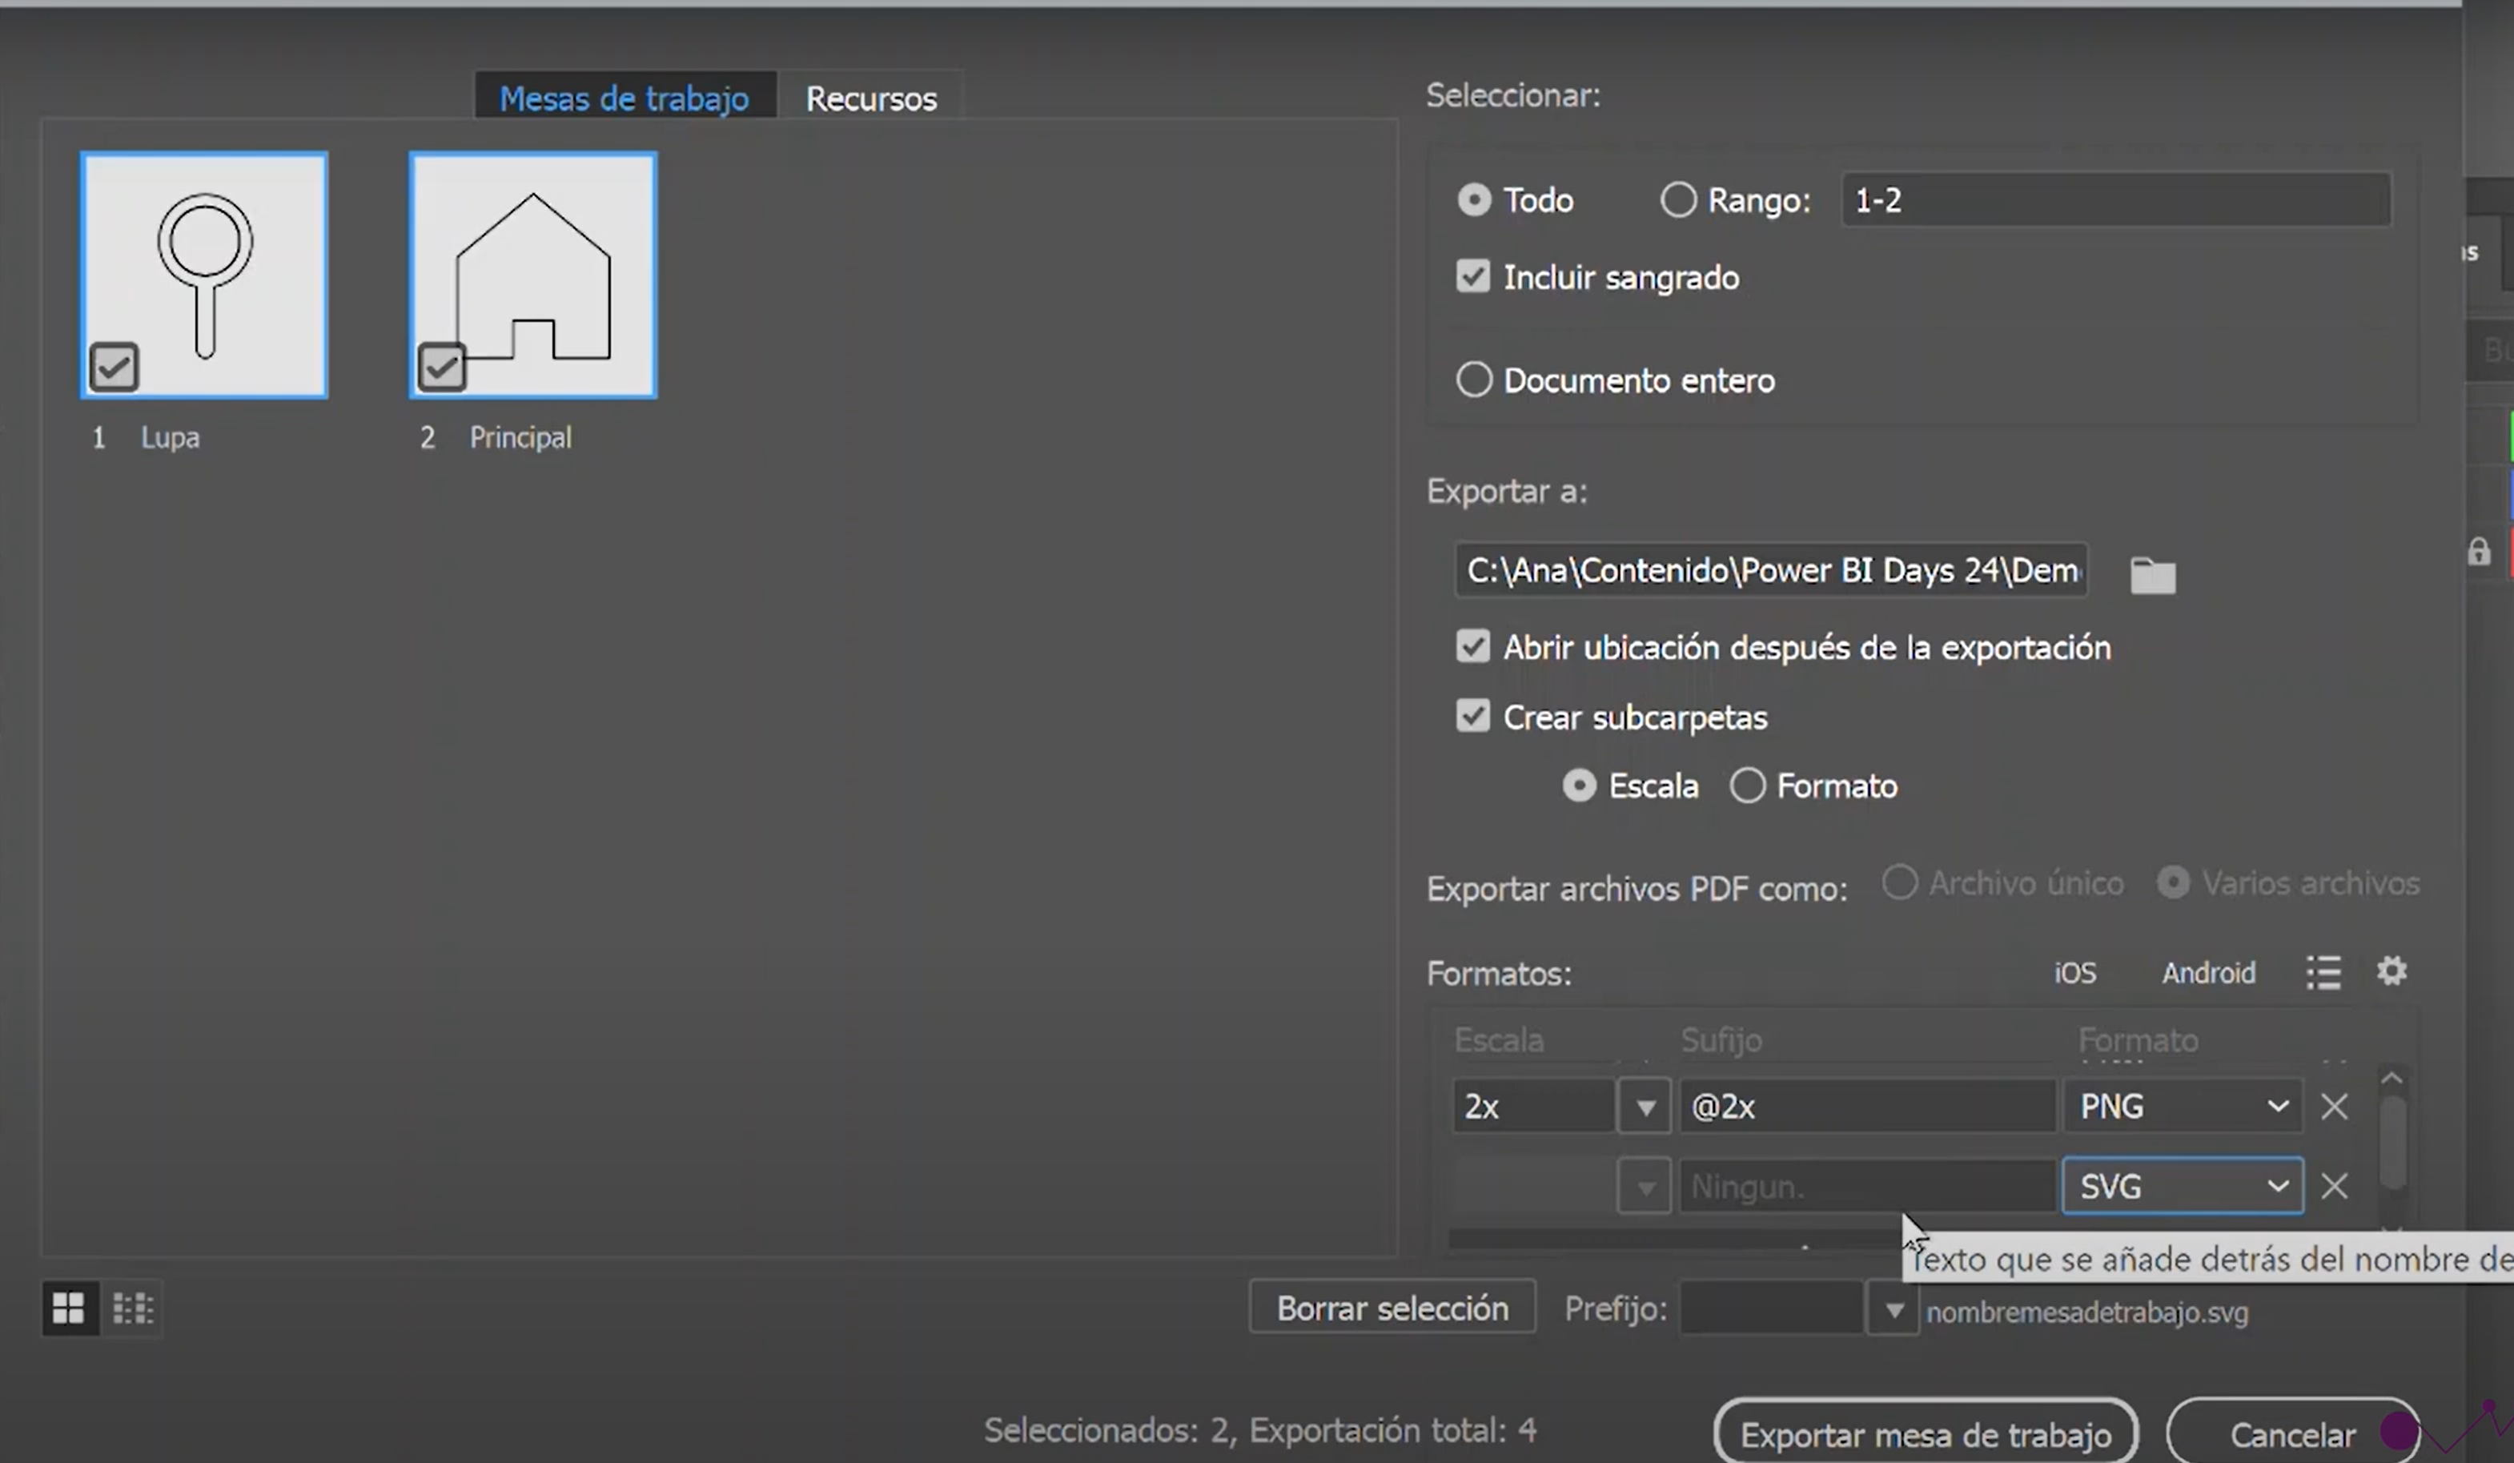Switch to small thumbnail list view
The height and width of the screenshot is (1463, 2514).
[133, 1308]
